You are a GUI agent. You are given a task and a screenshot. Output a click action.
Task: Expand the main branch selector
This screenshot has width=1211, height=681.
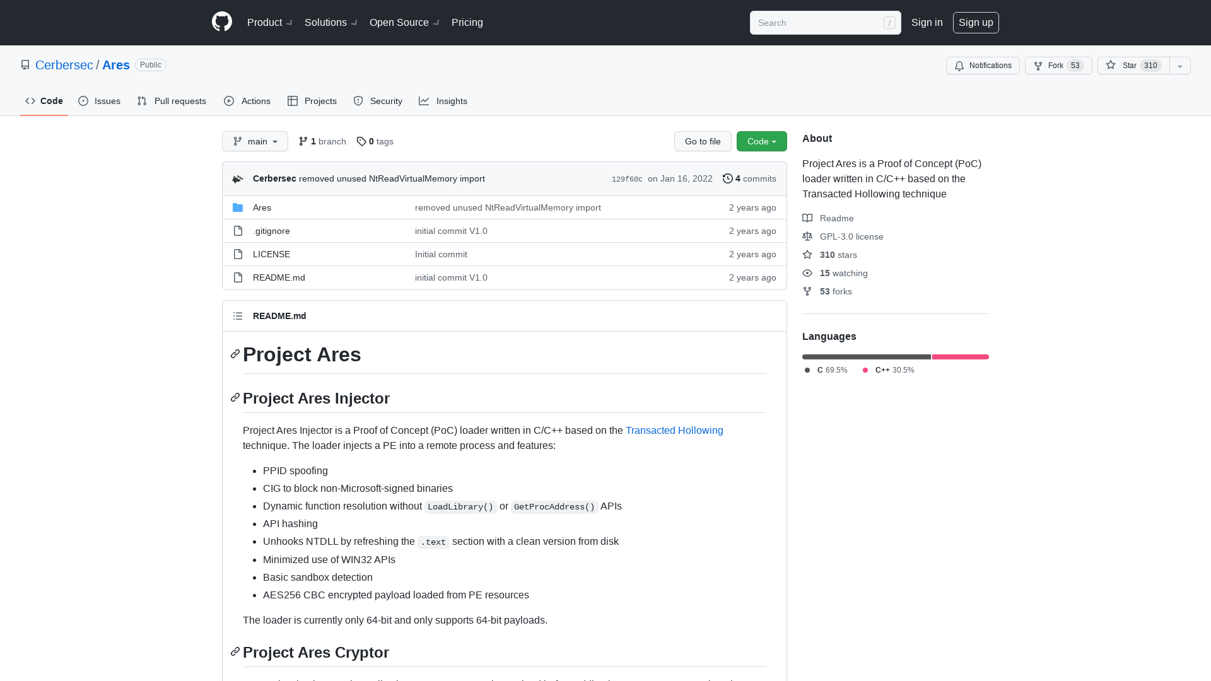255,141
